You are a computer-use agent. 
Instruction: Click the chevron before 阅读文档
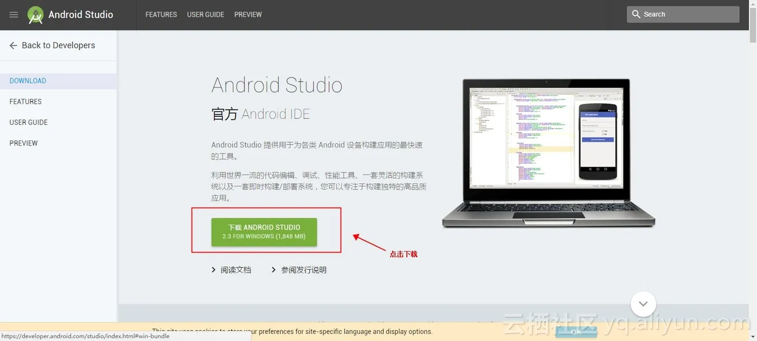click(214, 270)
